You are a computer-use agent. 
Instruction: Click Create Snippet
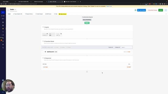pos(39,14)
